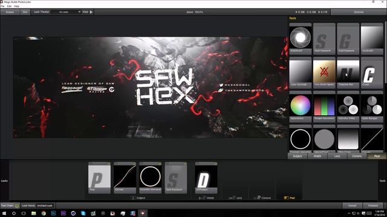
Task: Click the Tools panel vertical scrollbar
Action: (385, 53)
